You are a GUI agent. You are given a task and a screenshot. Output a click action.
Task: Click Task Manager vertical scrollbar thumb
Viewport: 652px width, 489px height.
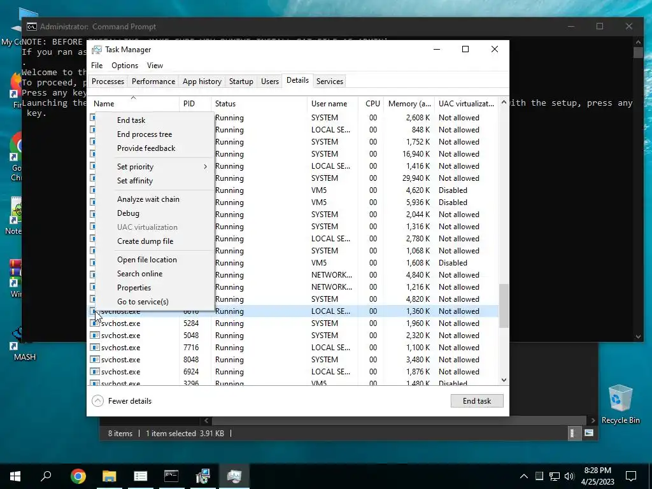pyautogui.click(x=504, y=306)
